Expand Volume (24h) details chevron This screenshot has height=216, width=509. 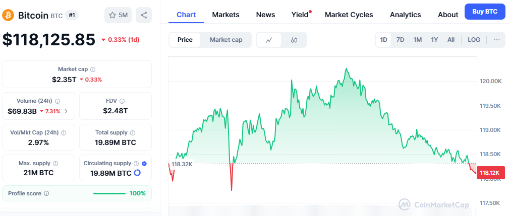point(66,111)
